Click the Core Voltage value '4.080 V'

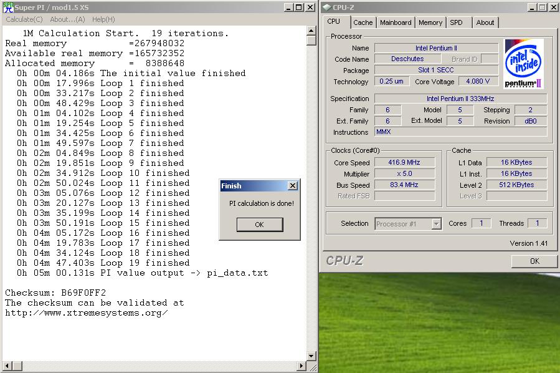[x=478, y=81]
